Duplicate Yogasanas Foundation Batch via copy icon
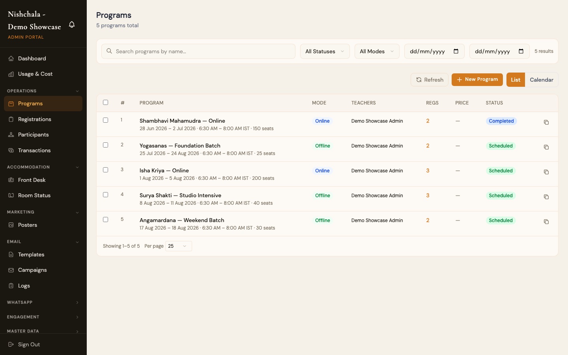The height and width of the screenshot is (355, 568). coord(546,147)
